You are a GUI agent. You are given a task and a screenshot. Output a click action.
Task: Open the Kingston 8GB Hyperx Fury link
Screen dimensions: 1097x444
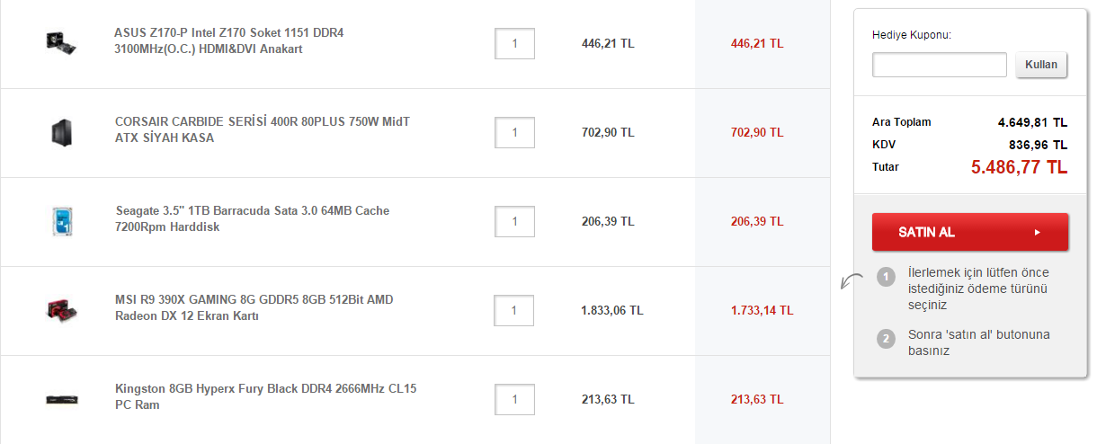(x=265, y=397)
